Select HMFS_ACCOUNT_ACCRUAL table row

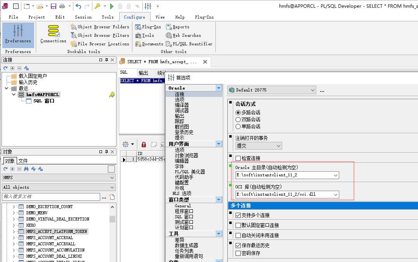coord(49,238)
